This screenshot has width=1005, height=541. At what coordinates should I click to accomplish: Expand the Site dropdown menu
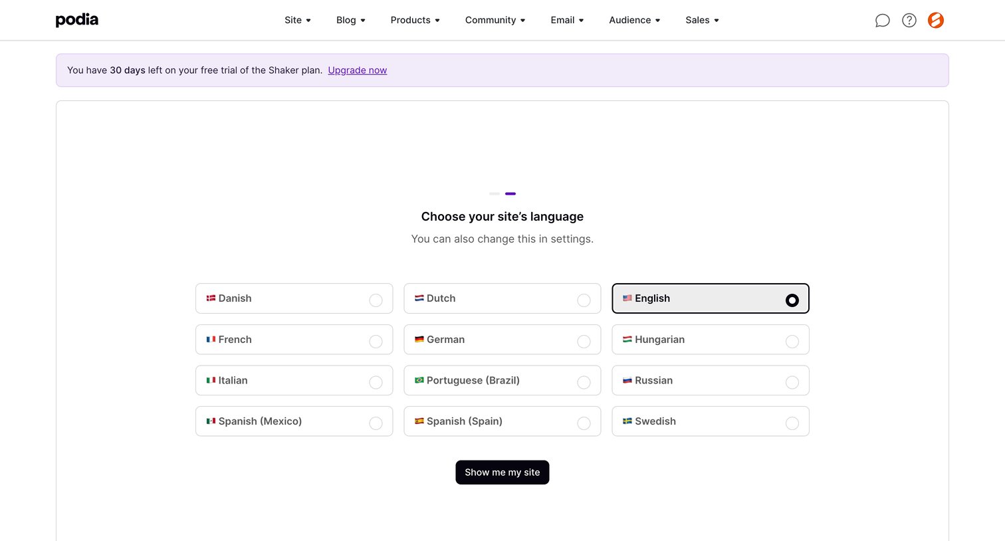click(x=298, y=20)
